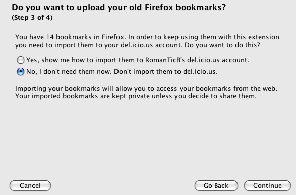Click "RomanTicB's del.icio.us account" text in the Yes option
Screen dimensions: 296x195
pyautogui.click(x=197, y=60)
